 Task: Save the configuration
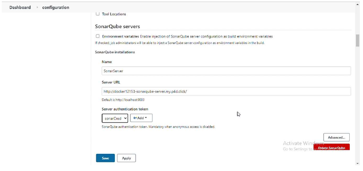click(106, 158)
